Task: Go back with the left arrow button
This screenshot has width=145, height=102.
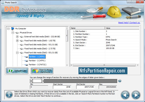Action: click(125, 95)
